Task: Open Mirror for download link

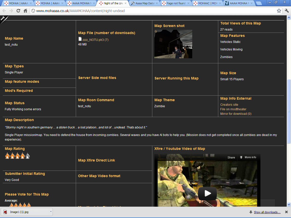Action: [x=236, y=114]
